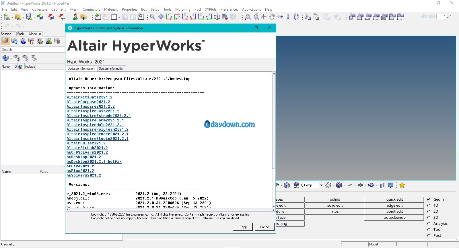Viewport: 459px width, 248px height.
Task: Expand the Page Window Layout dropdown arrow
Action: tap(119, 17)
